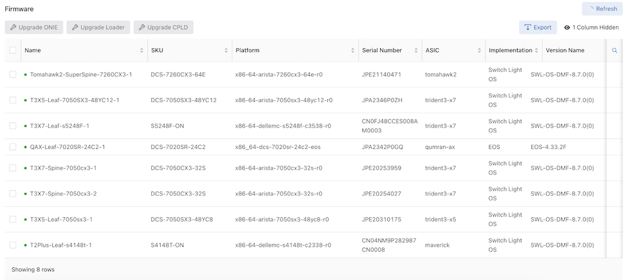The image size is (625, 280).
Task: Toggle the select-all checkbox in header
Action: [13, 50]
